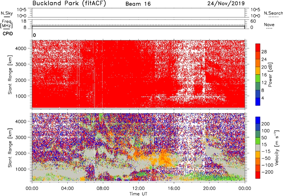Click the Time UT axis title

(138, 194)
